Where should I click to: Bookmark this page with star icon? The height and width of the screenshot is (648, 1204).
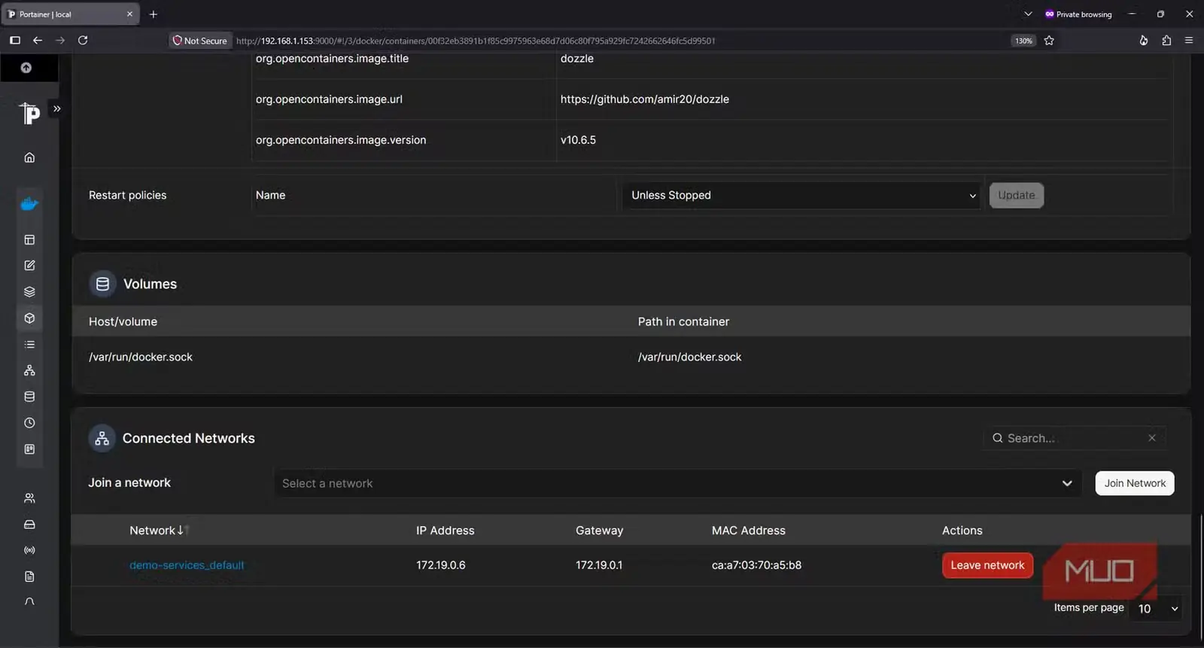click(1049, 41)
